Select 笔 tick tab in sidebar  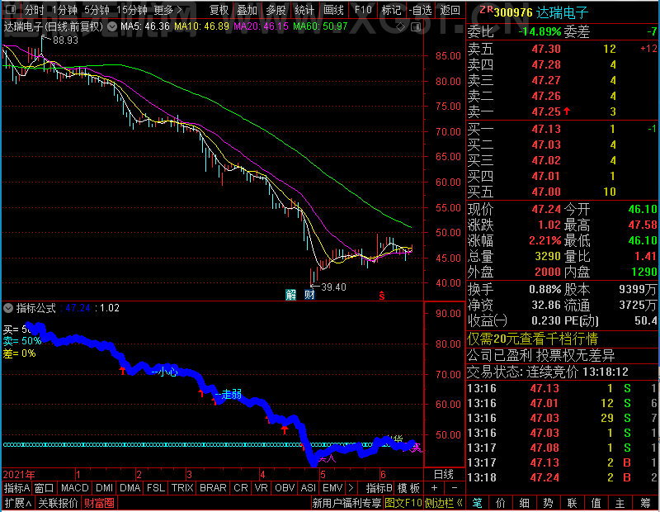pos(477,503)
